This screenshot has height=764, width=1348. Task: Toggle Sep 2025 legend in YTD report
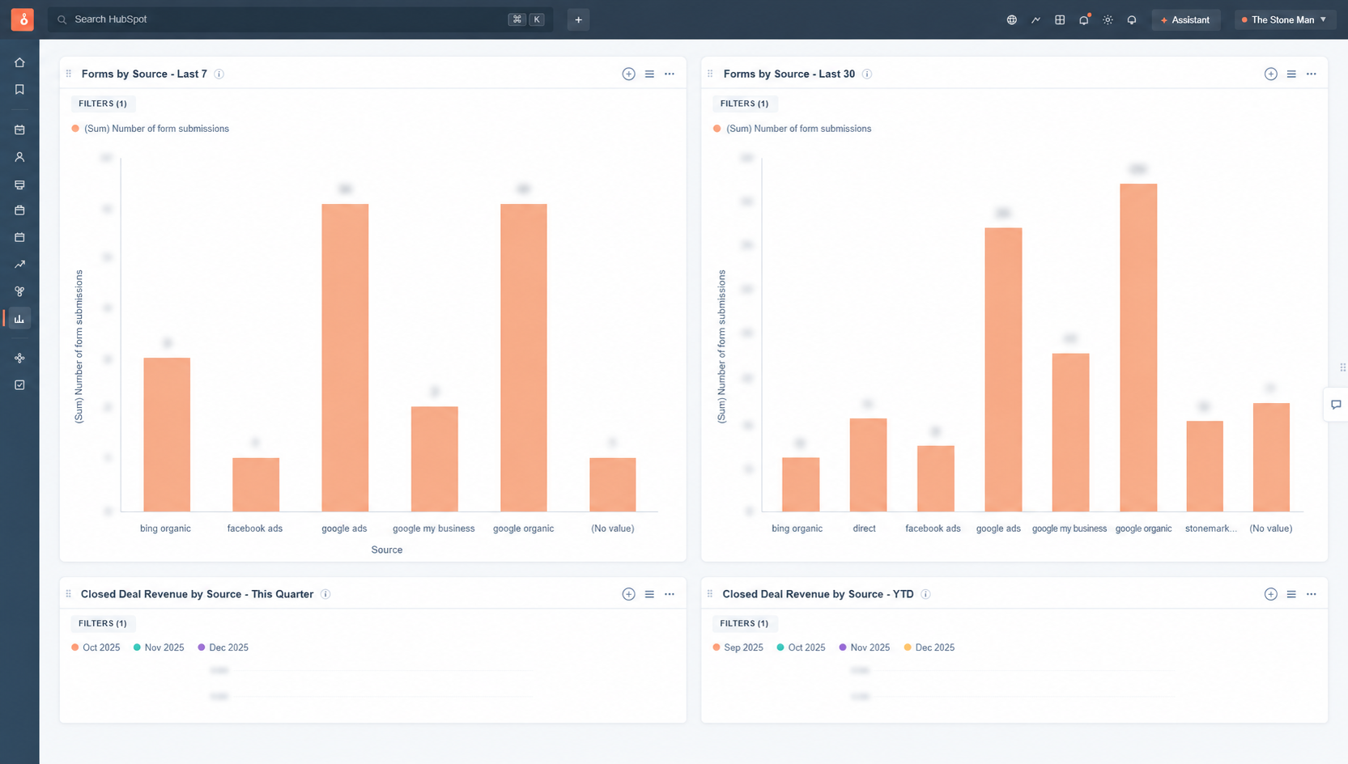[738, 647]
